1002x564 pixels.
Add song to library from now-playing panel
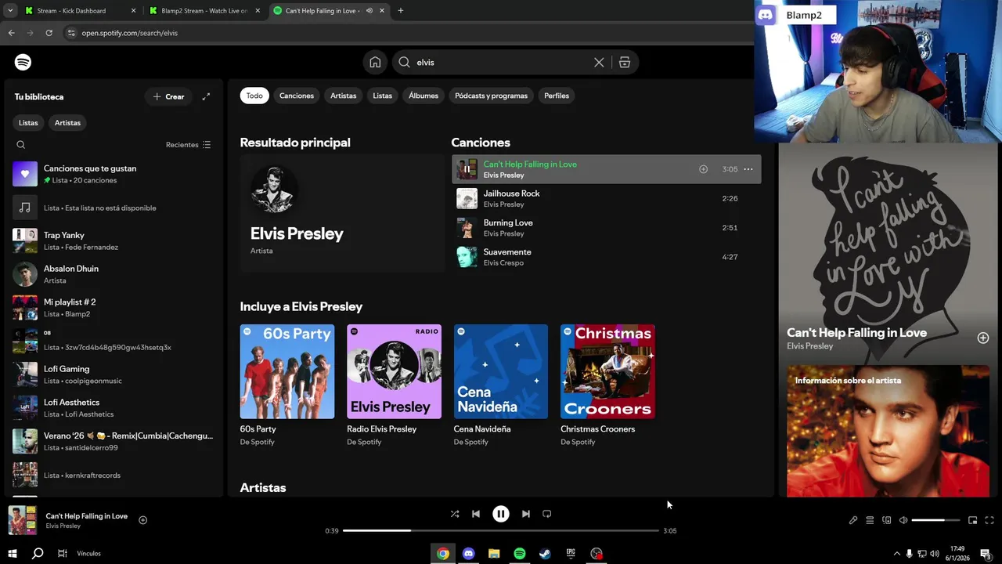coord(983,338)
